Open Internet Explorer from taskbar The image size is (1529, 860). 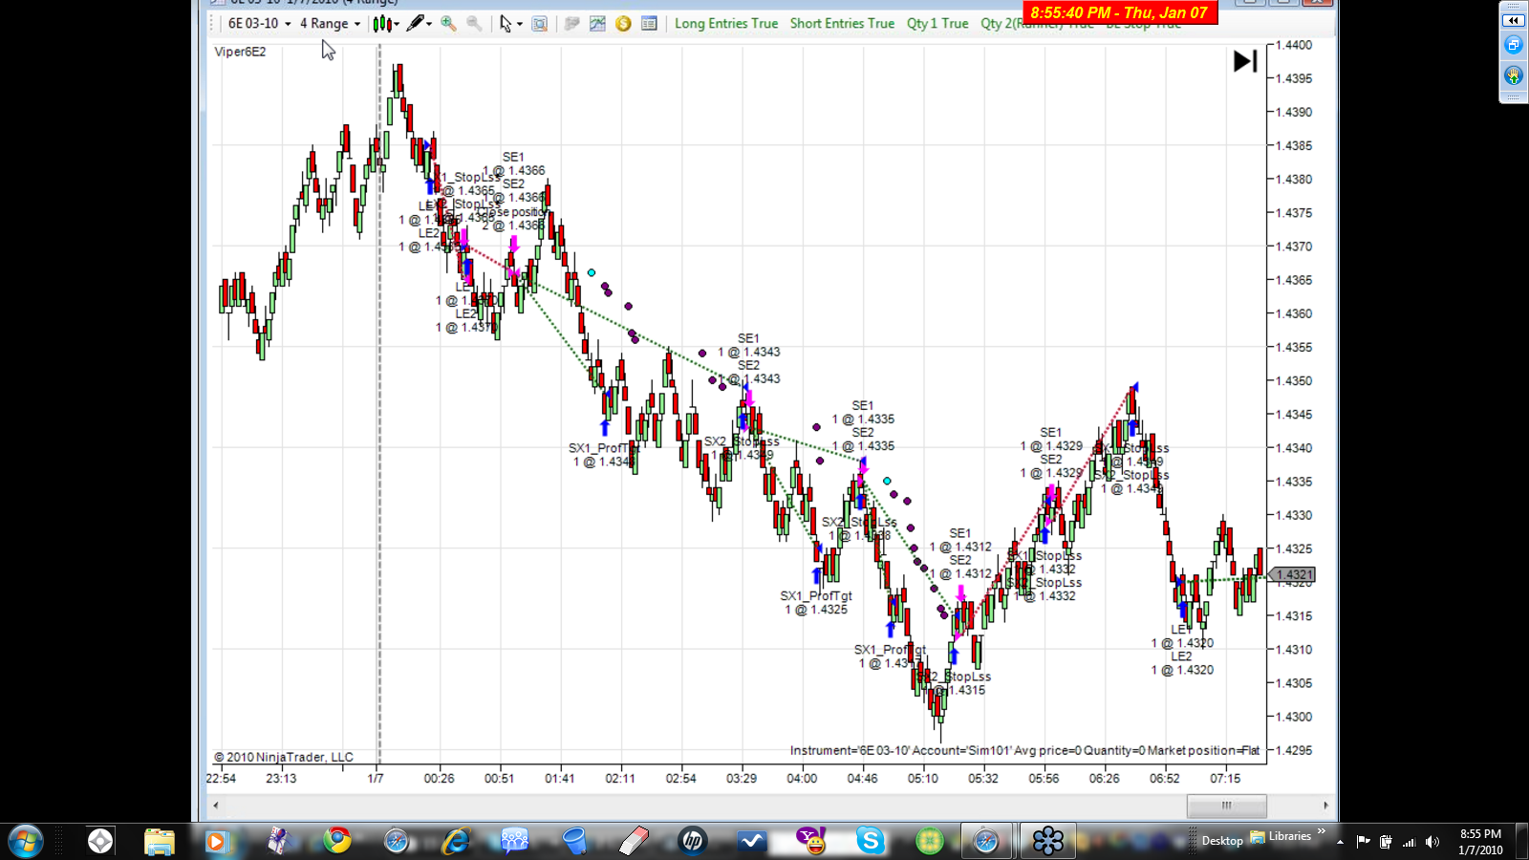pos(456,841)
